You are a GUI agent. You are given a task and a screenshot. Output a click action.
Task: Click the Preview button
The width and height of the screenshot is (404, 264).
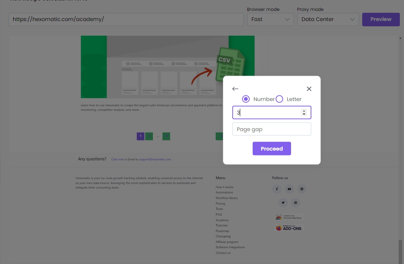pyautogui.click(x=381, y=19)
